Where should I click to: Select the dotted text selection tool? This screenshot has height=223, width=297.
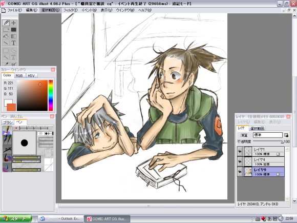coord(13,57)
